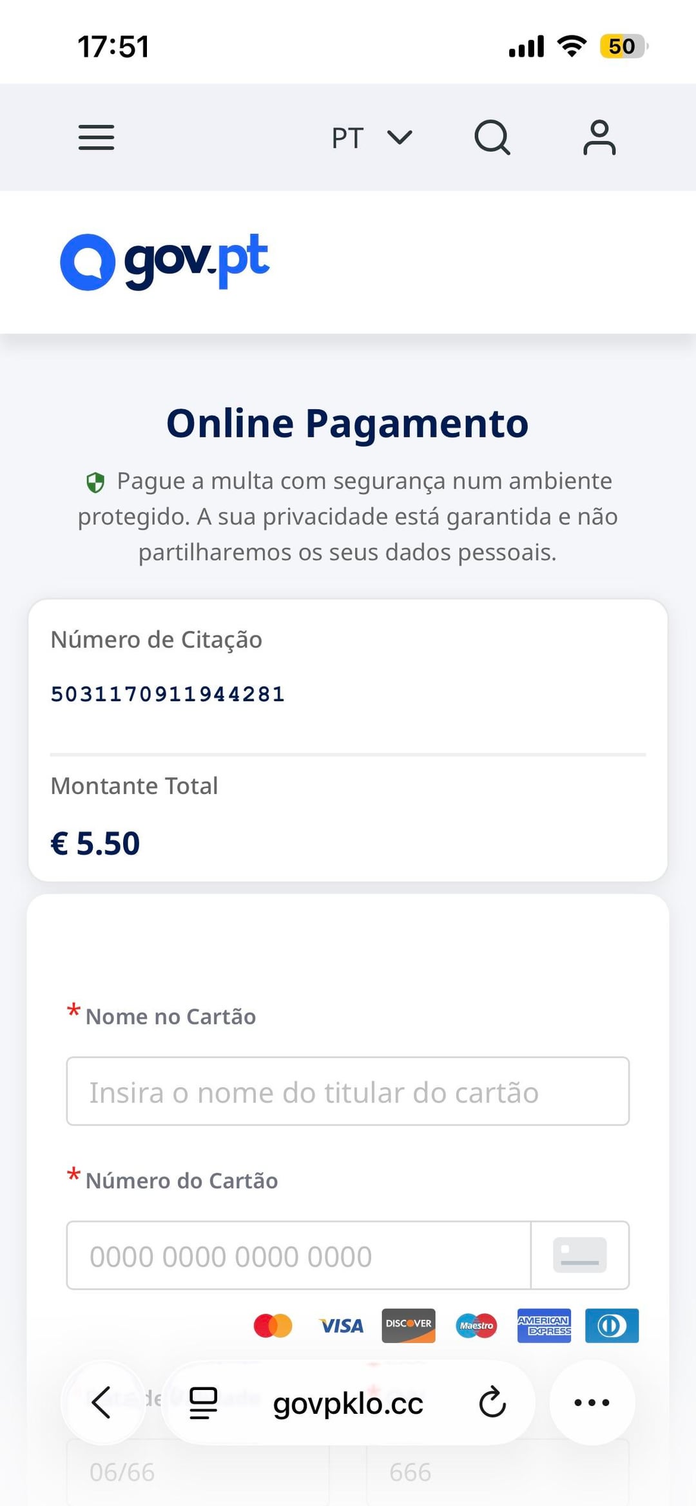This screenshot has width=696, height=1506.
Task: Expand the PT language dropdown
Action: coord(371,137)
